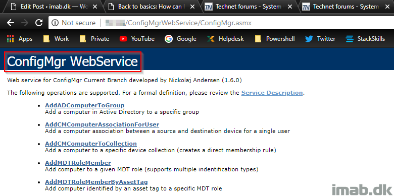Screen dimensions: 394x196
Task: Switch to the Edit Post imab.dk tab
Action: [52, 7]
